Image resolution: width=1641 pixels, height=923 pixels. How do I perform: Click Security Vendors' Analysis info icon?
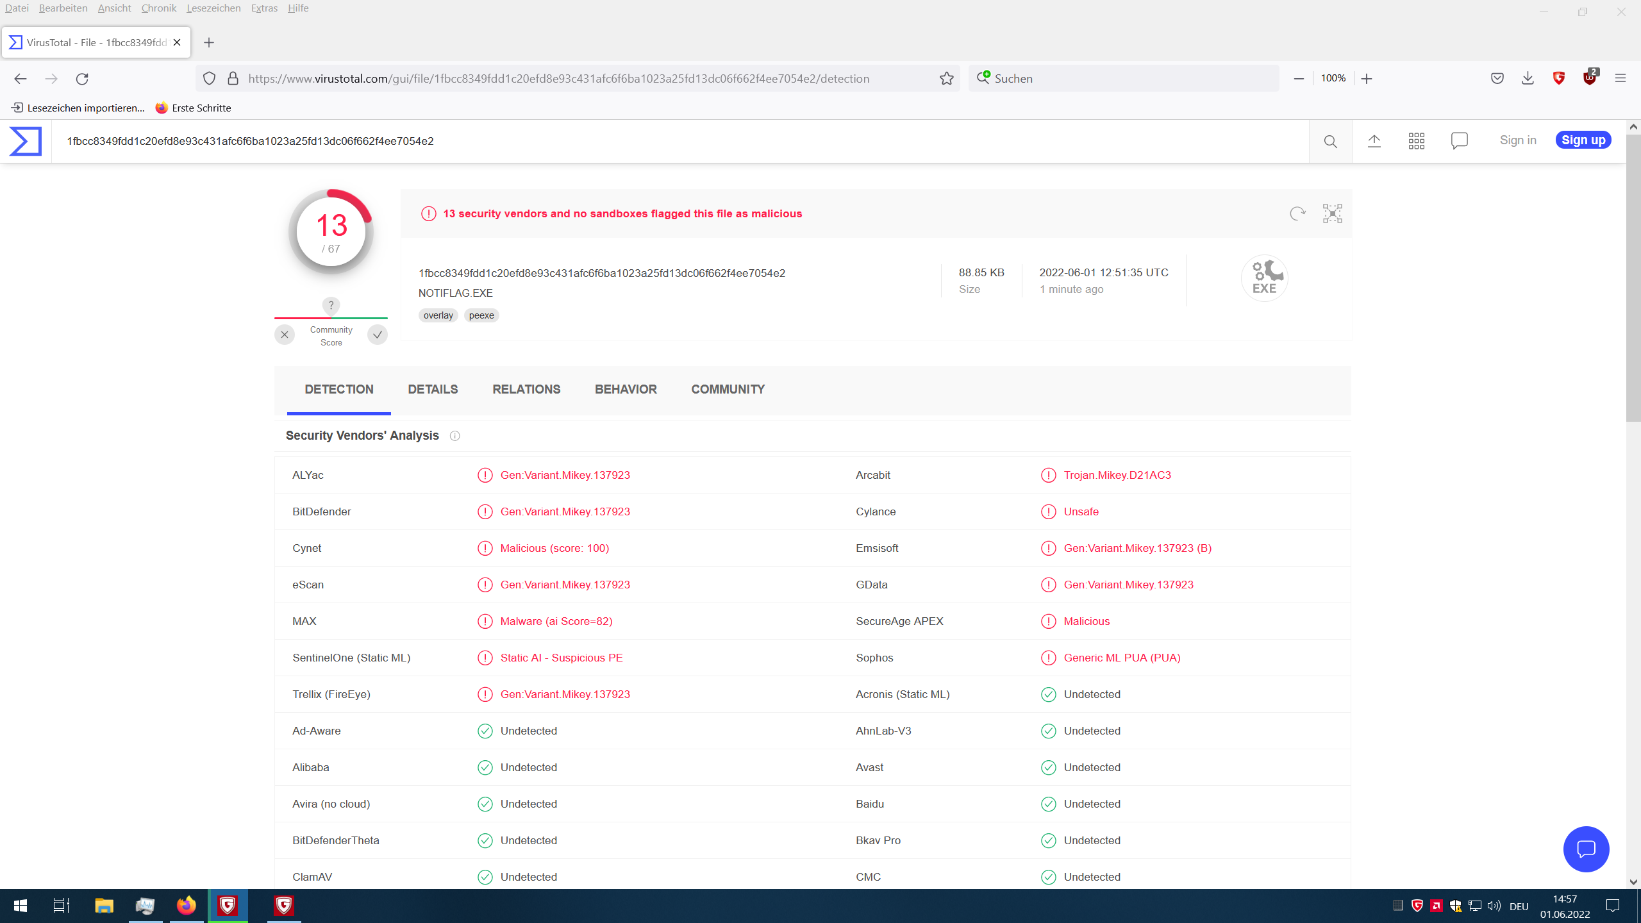point(455,436)
